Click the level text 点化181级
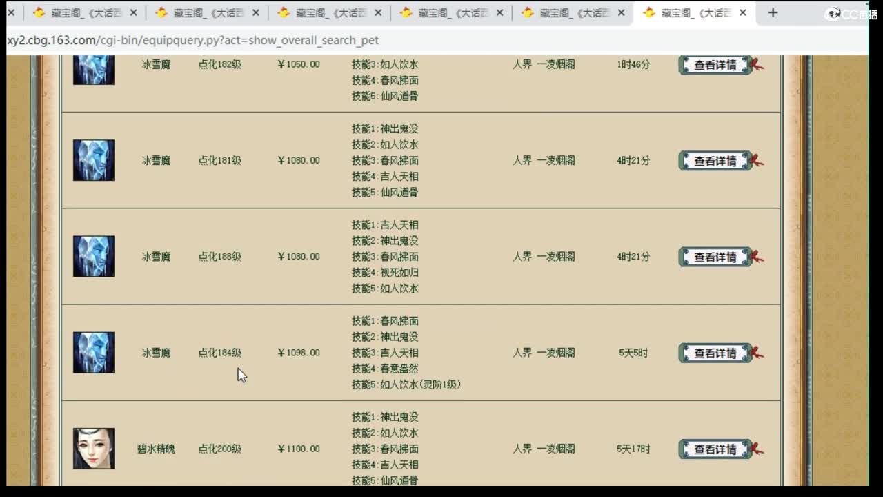883x497 pixels. pyautogui.click(x=219, y=160)
